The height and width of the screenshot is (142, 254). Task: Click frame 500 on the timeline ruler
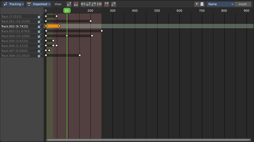[157, 11]
